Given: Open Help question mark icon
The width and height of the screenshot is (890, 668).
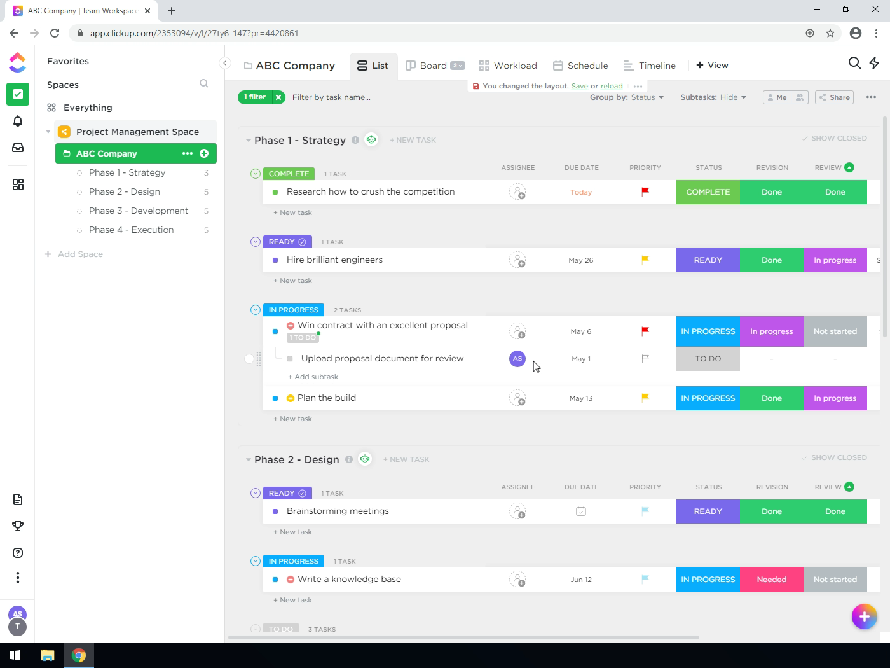Looking at the screenshot, I should (x=18, y=553).
